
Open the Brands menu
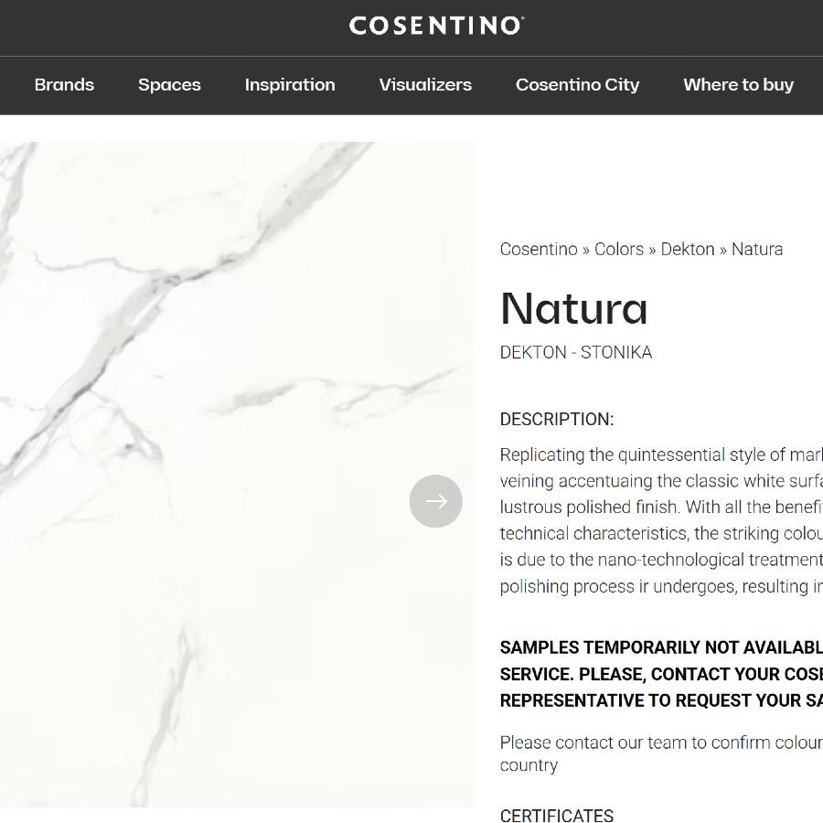coord(64,85)
